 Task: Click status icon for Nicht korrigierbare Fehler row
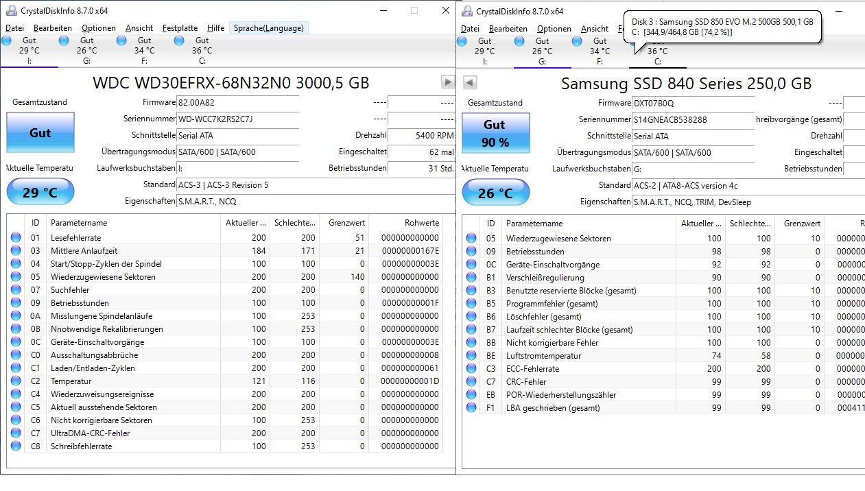(471, 343)
